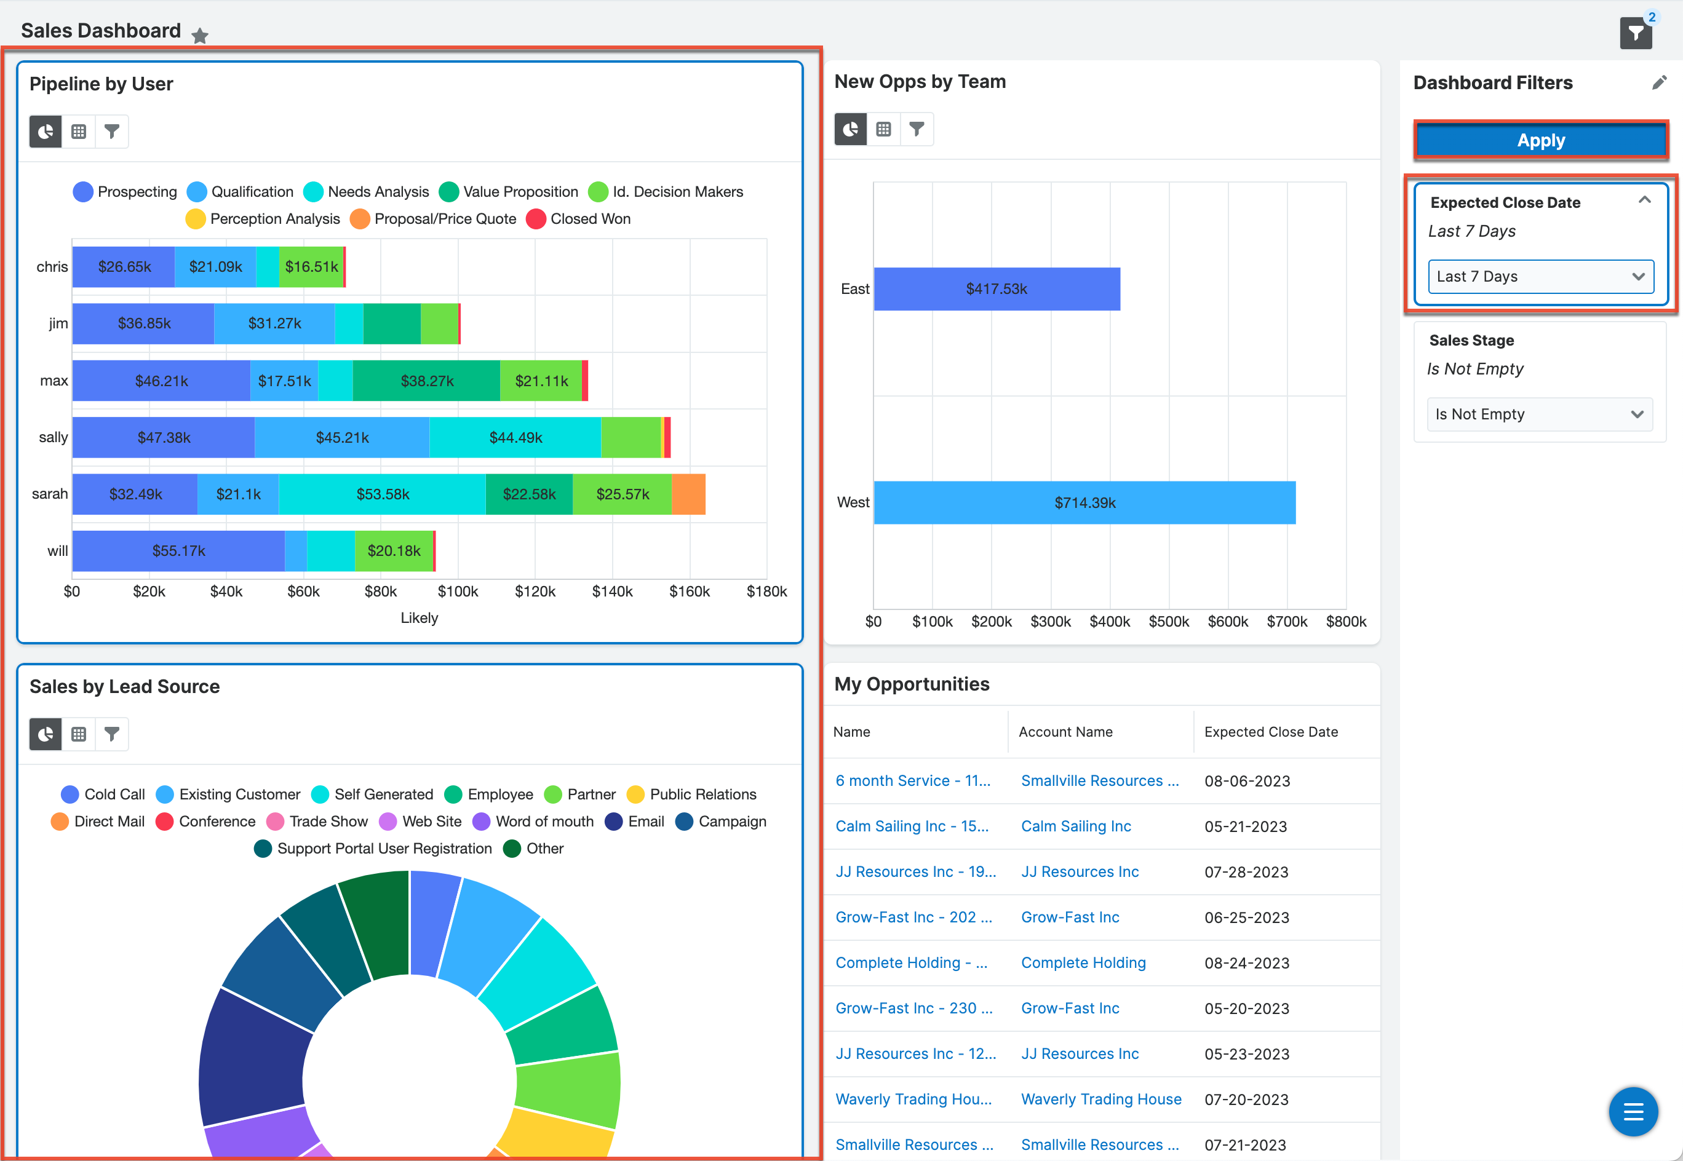Switch Pipeline by User to table view
1683x1161 pixels.
[x=79, y=132]
